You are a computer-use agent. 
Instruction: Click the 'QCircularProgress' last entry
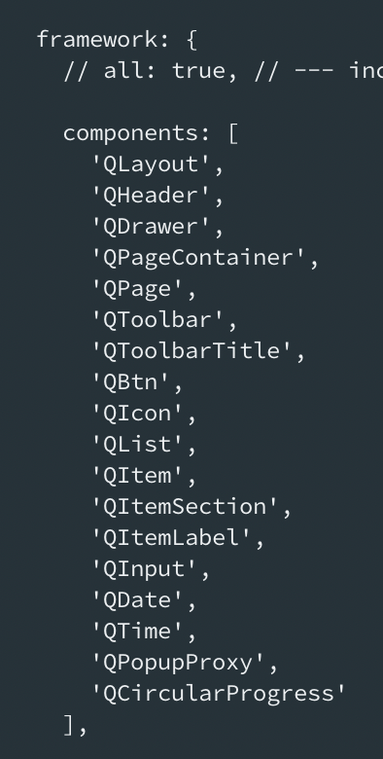(219, 693)
